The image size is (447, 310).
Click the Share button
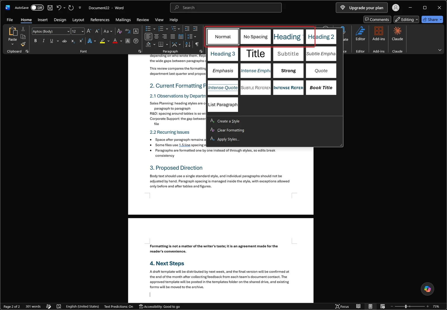[x=432, y=19]
